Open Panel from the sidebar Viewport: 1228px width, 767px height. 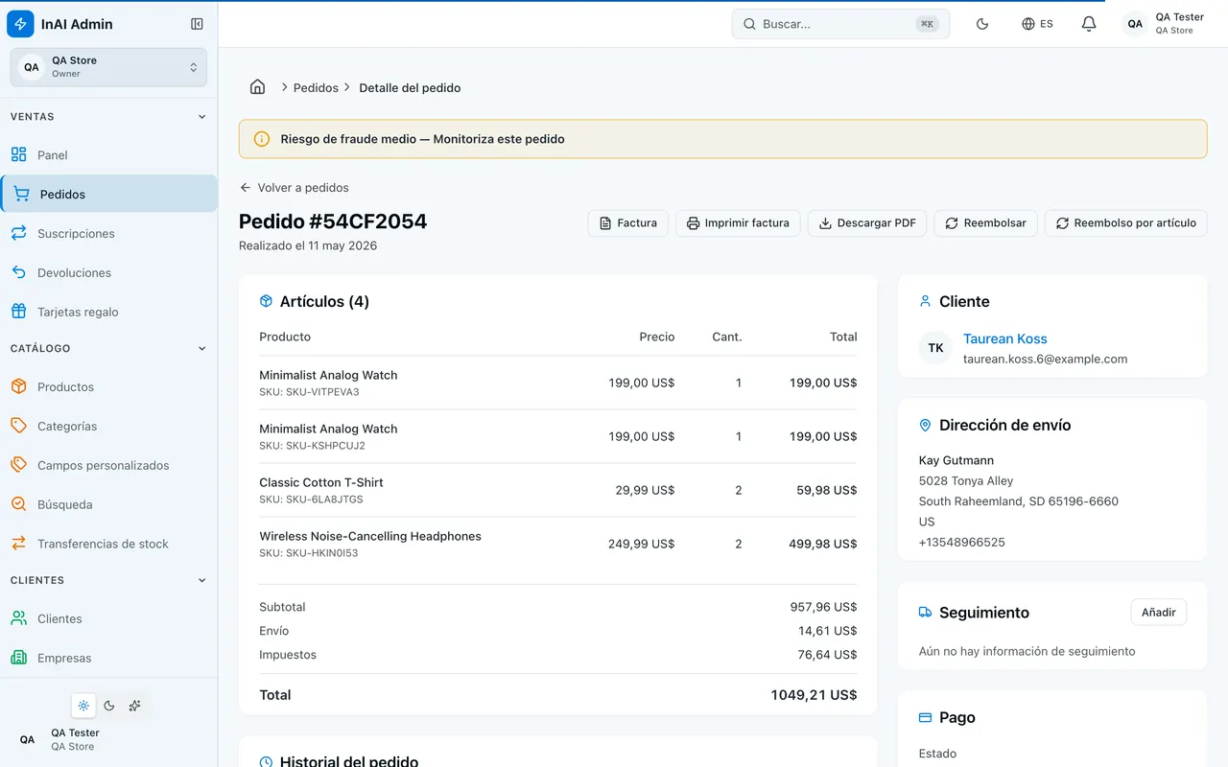tap(108, 155)
